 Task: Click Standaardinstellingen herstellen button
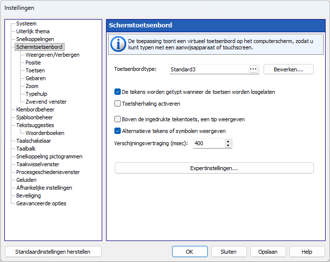53,252
